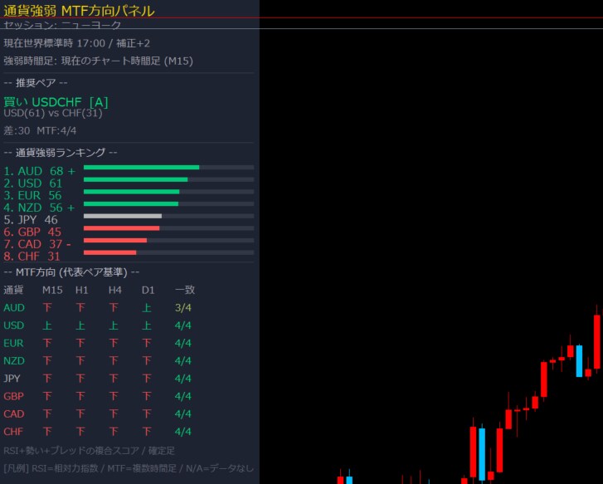Screen dimensions: 603x484
Task: Click the MTF方向 (代表ペア基準) heading
Action: (71, 272)
